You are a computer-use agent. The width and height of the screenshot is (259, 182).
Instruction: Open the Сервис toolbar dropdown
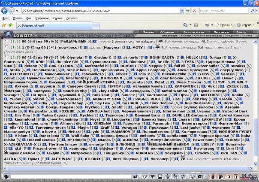[x=246, y=25]
